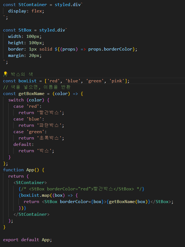Click the boxList variable name declaration

27,81
